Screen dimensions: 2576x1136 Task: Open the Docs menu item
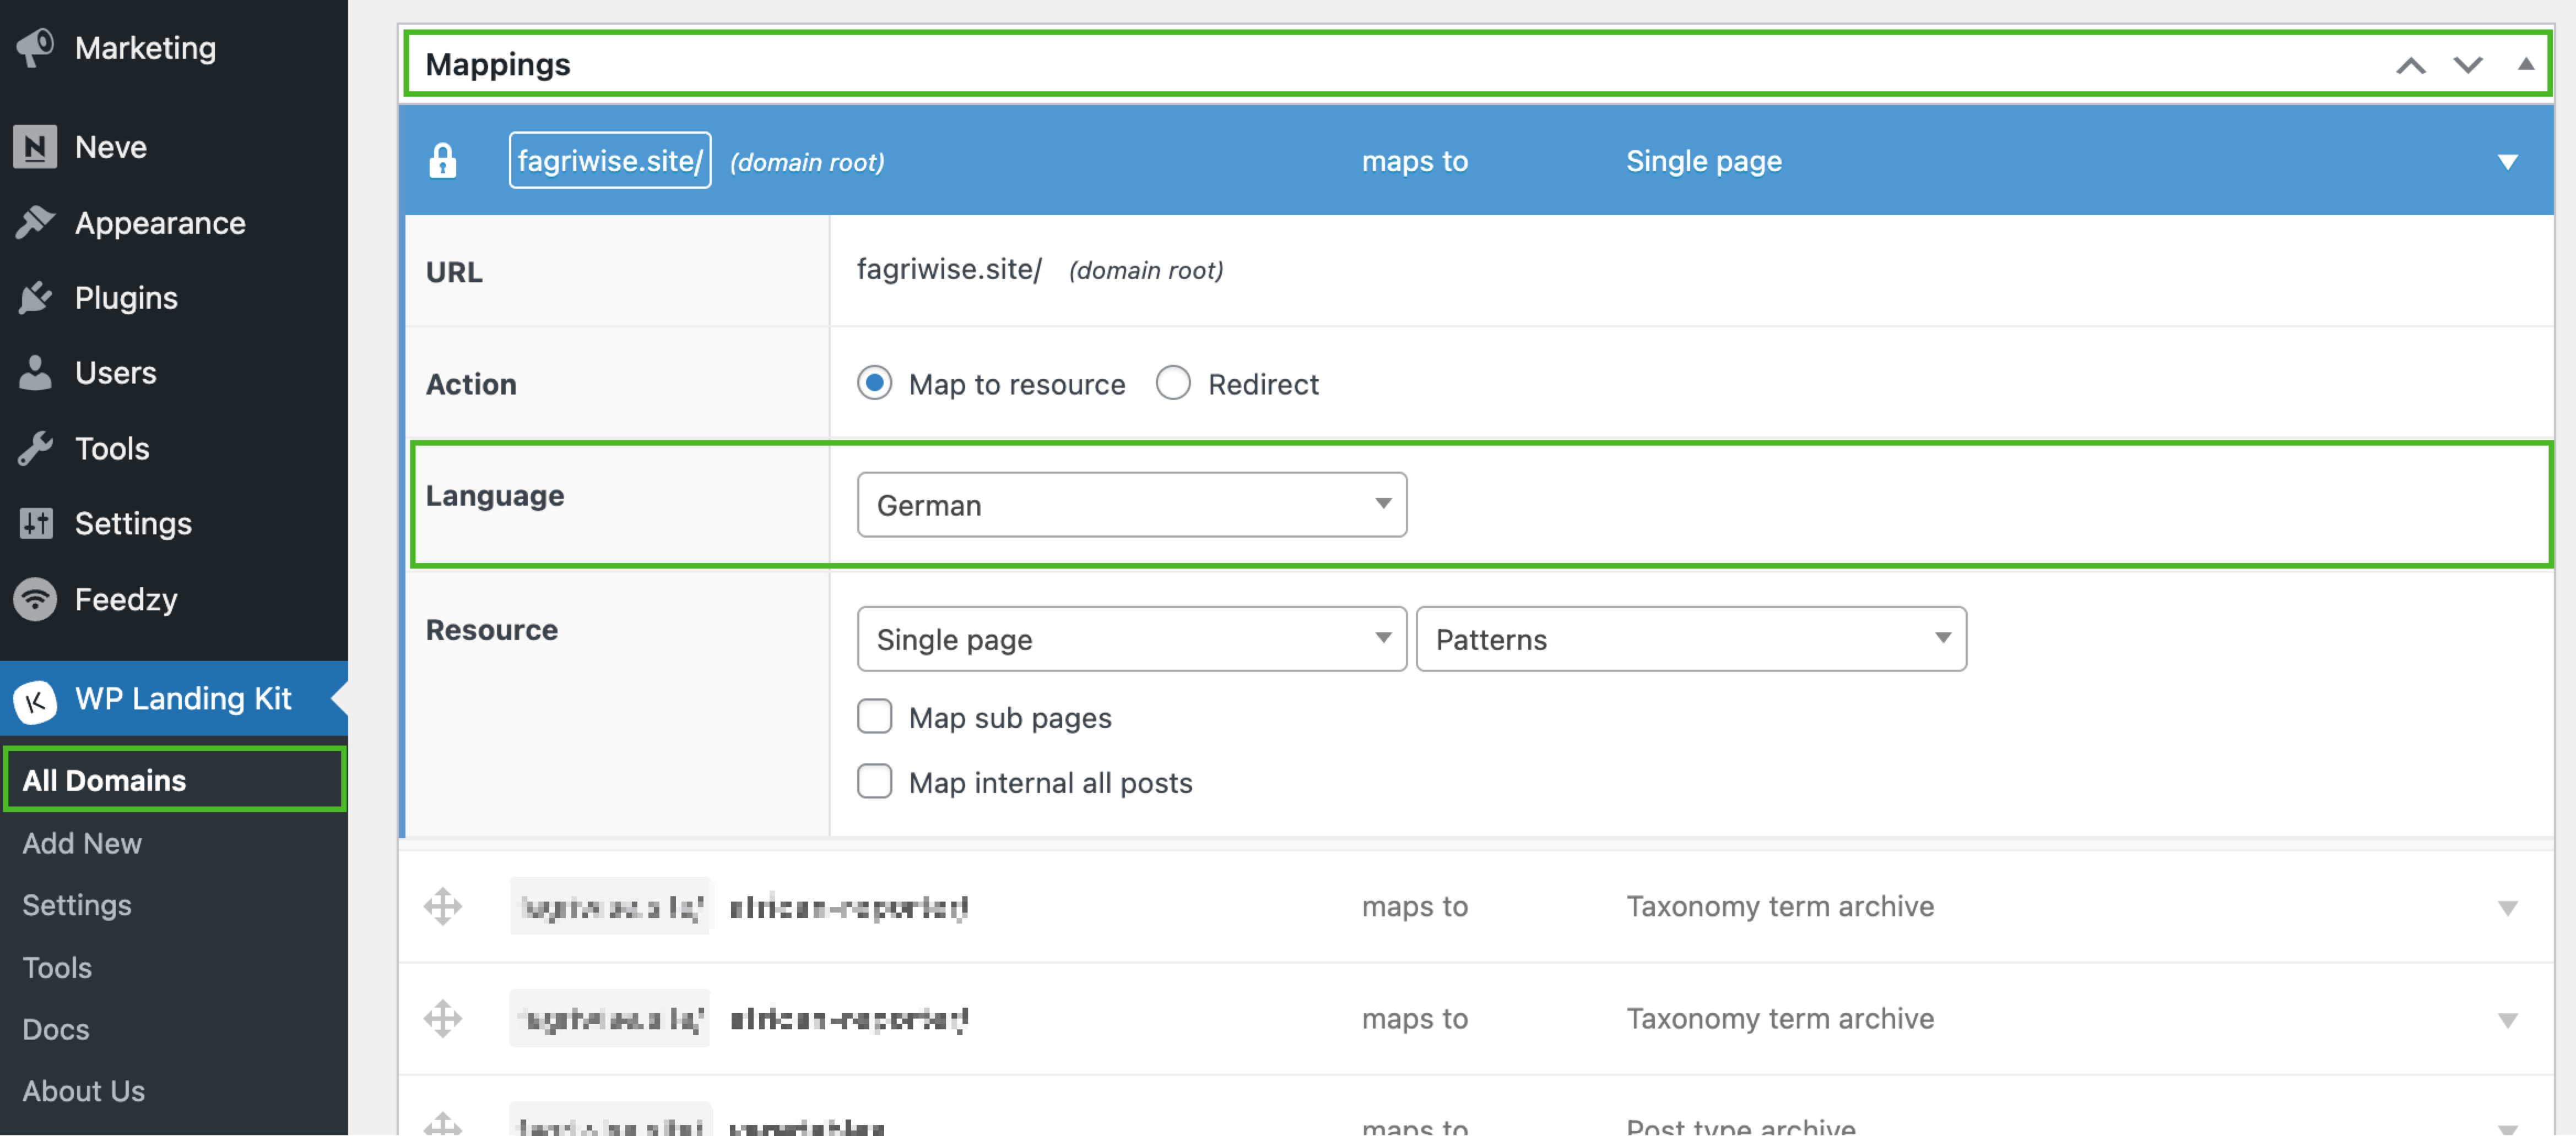(55, 1028)
